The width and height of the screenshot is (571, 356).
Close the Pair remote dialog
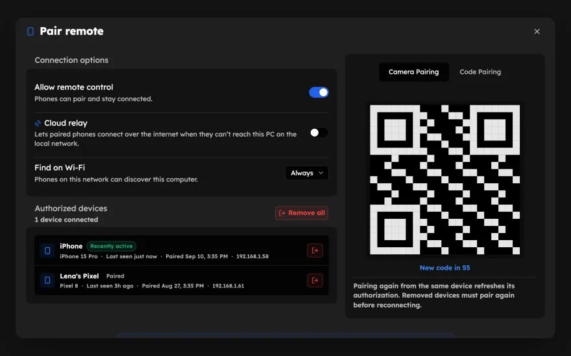point(537,32)
